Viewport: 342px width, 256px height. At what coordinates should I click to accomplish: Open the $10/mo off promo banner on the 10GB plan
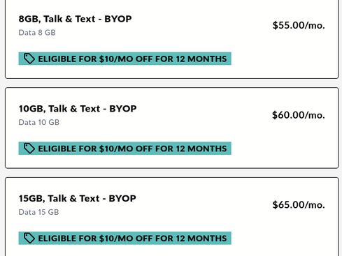tap(125, 149)
